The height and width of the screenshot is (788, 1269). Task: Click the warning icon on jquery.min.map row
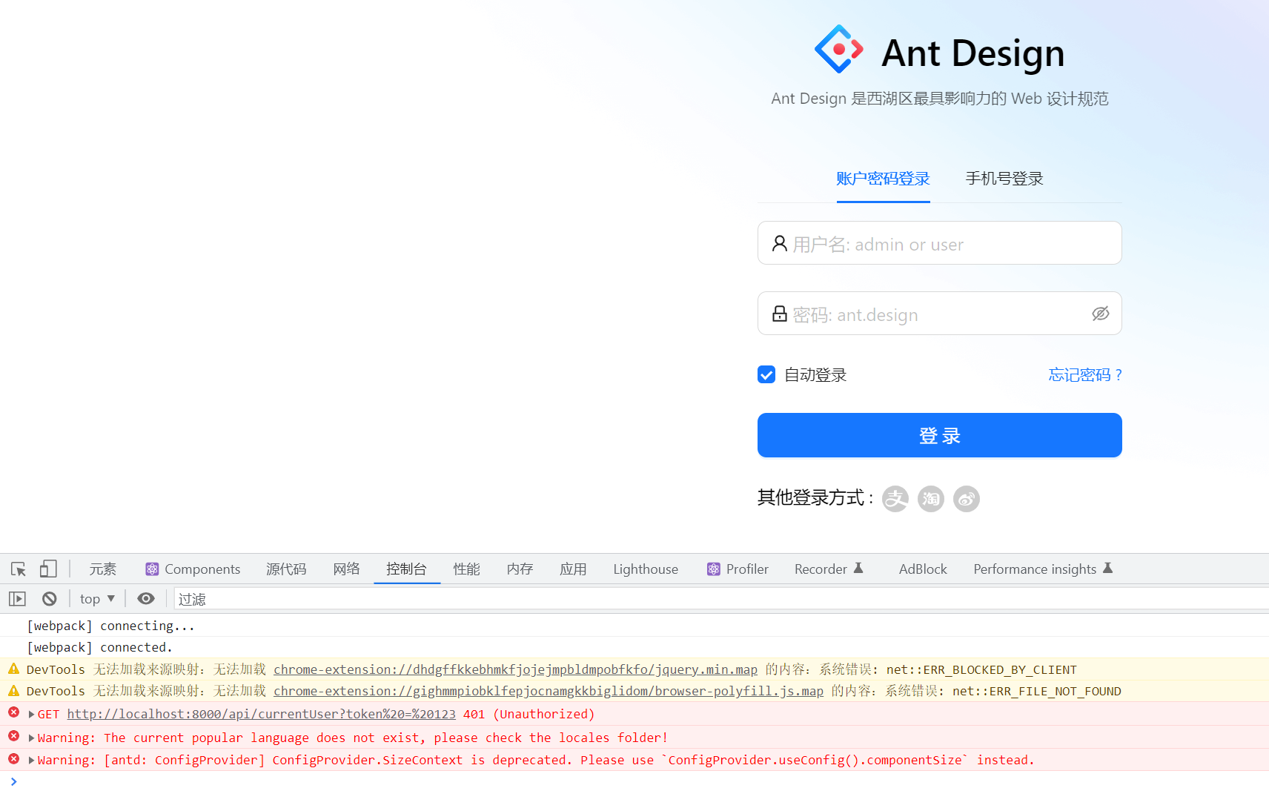[x=13, y=669]
